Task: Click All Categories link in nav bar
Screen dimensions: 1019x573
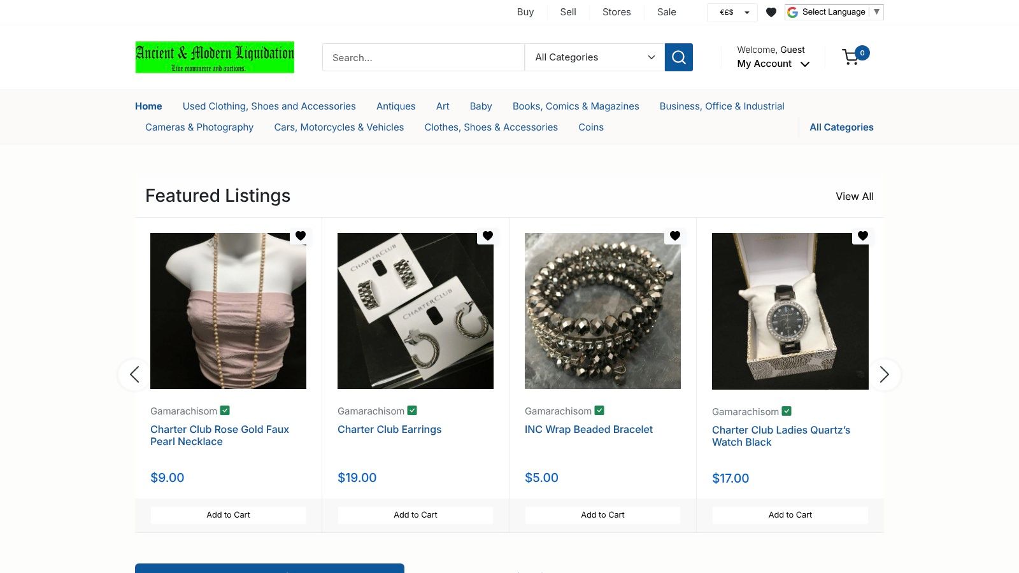Action: pyautogui.click(x=841, y=127)
